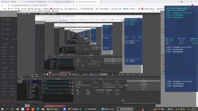
Task: Open File Explorer from the taskbar
Action: (18, 109)
